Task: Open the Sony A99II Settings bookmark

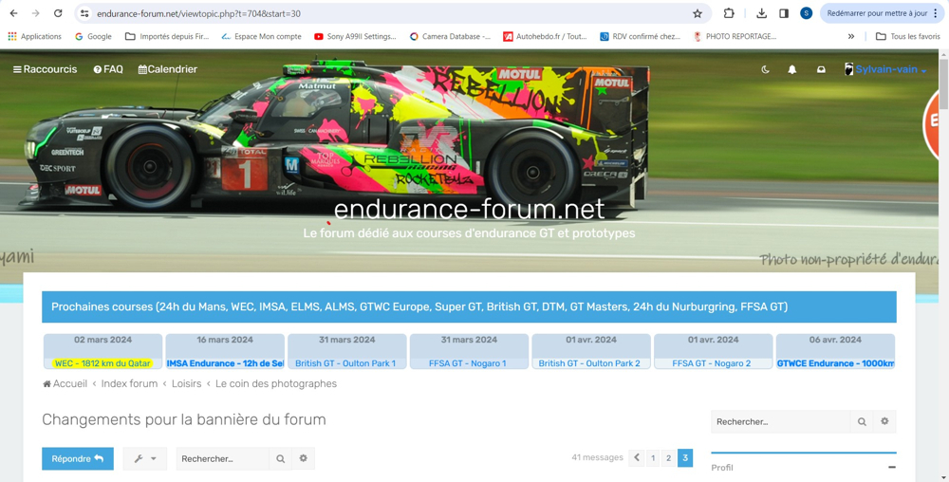Action: coord(355,36)
